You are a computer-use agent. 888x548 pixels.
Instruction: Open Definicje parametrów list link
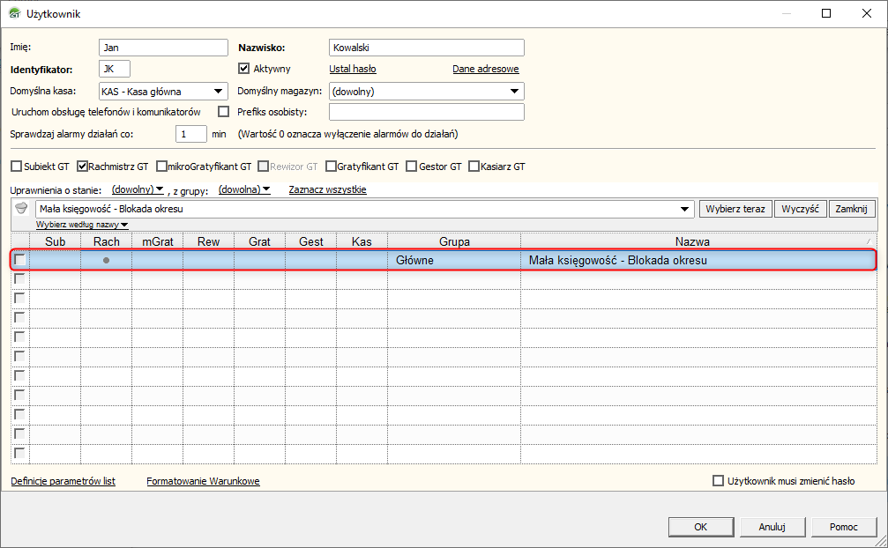(x=63, y=481)
